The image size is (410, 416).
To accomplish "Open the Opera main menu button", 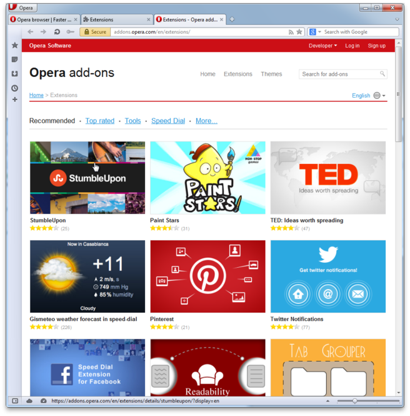I will (22, 8).
